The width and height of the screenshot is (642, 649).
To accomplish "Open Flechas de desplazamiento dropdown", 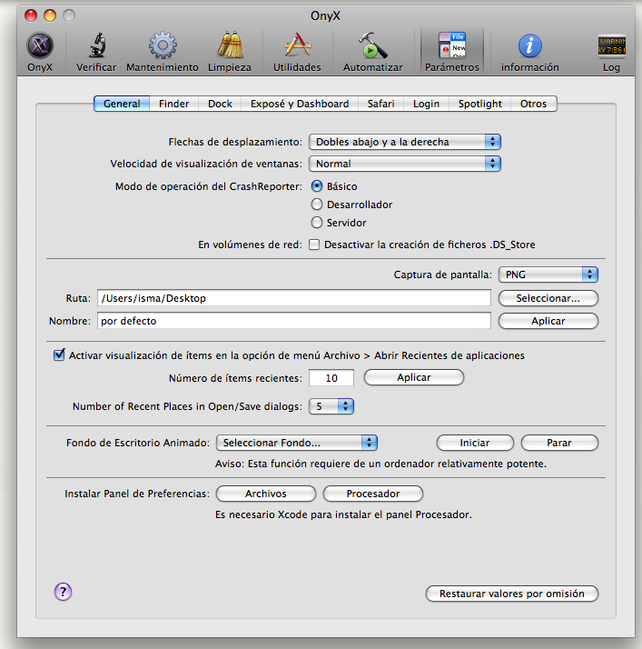I will coord(405,142).
